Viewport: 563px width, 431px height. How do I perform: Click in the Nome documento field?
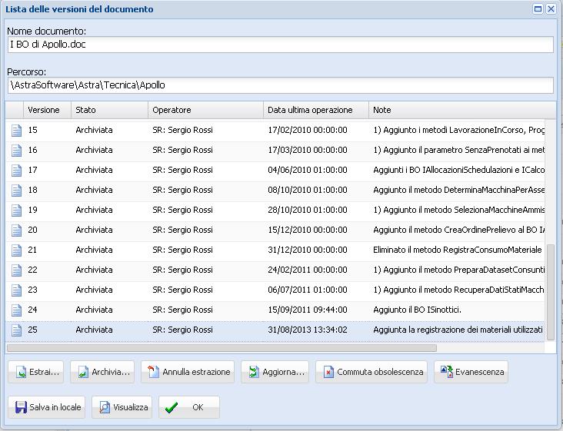tap(280, 45)
